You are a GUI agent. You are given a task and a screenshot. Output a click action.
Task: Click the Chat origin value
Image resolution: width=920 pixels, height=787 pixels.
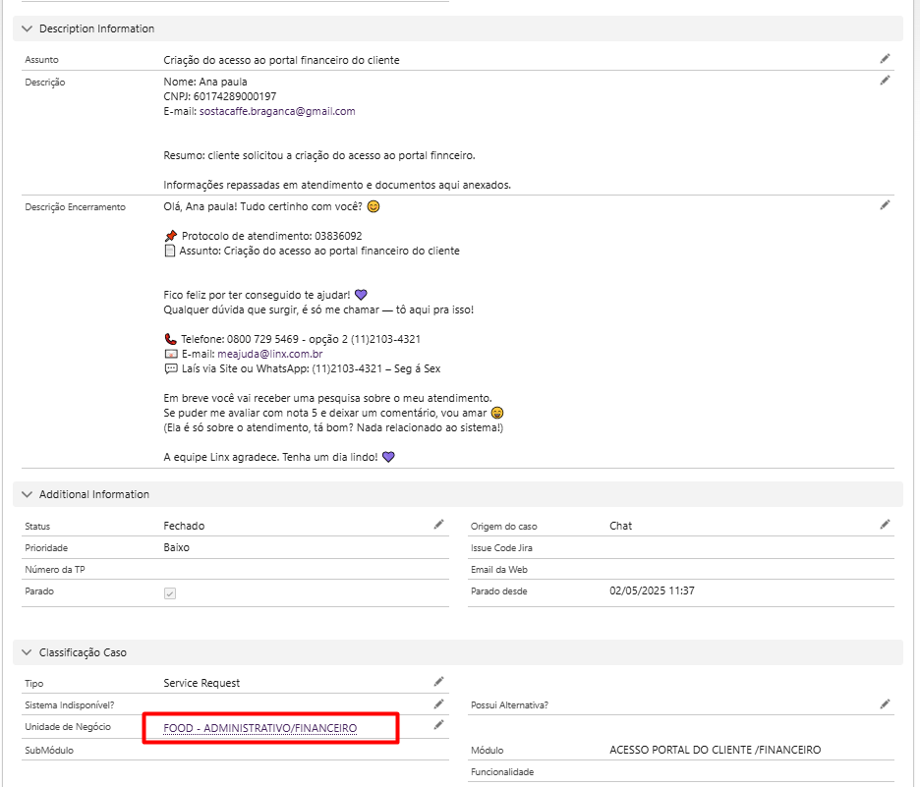620,526
